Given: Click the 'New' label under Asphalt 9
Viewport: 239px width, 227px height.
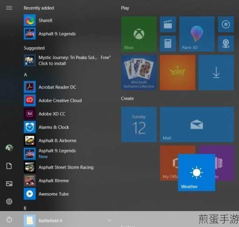Looking at the screenshot, I should [43, 157].
